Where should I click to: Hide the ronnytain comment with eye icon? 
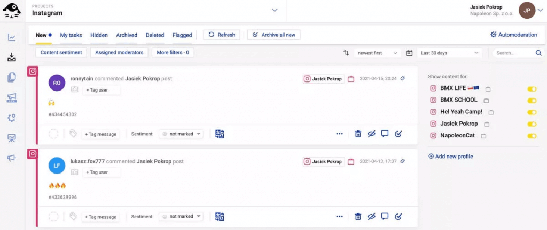(372, 134)
